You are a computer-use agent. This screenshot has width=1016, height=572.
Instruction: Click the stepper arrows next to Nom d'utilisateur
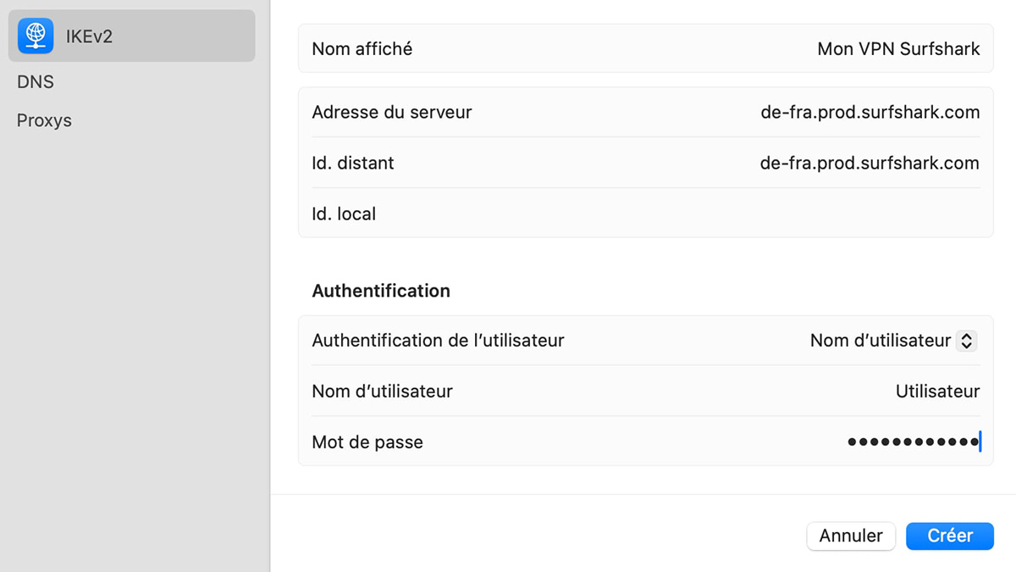tap(965, 340)
